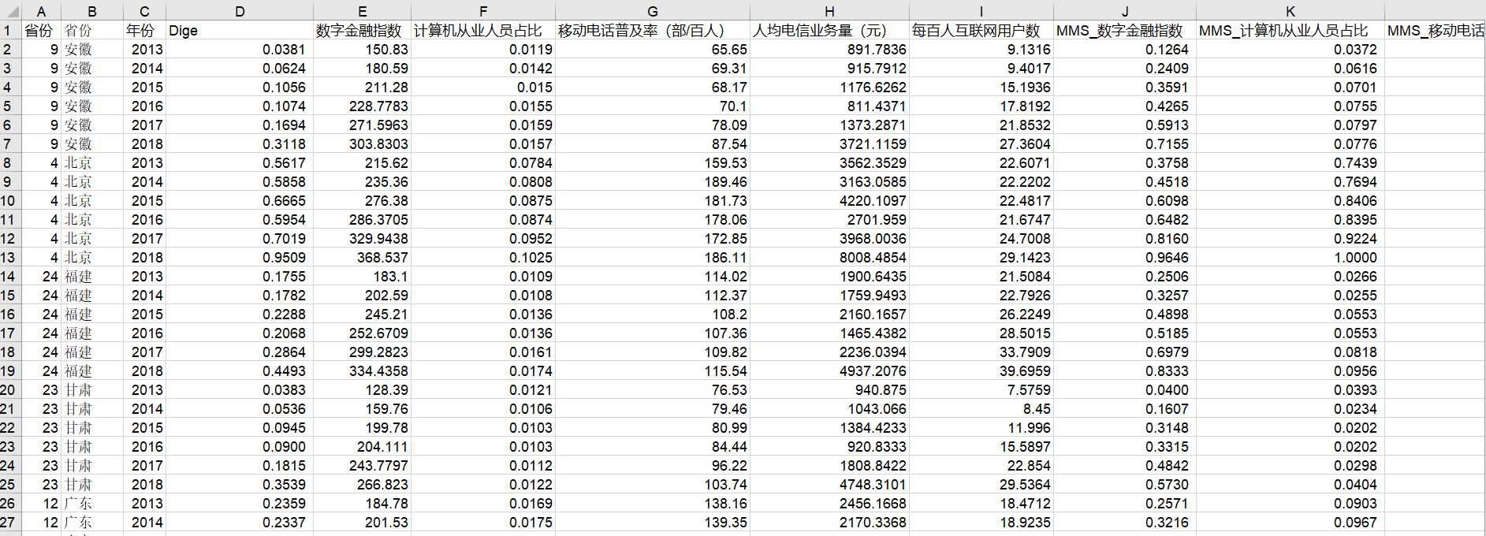Select the cell containing 1.0000
The image size is (1486, 536).
(x=1290, y=257)
